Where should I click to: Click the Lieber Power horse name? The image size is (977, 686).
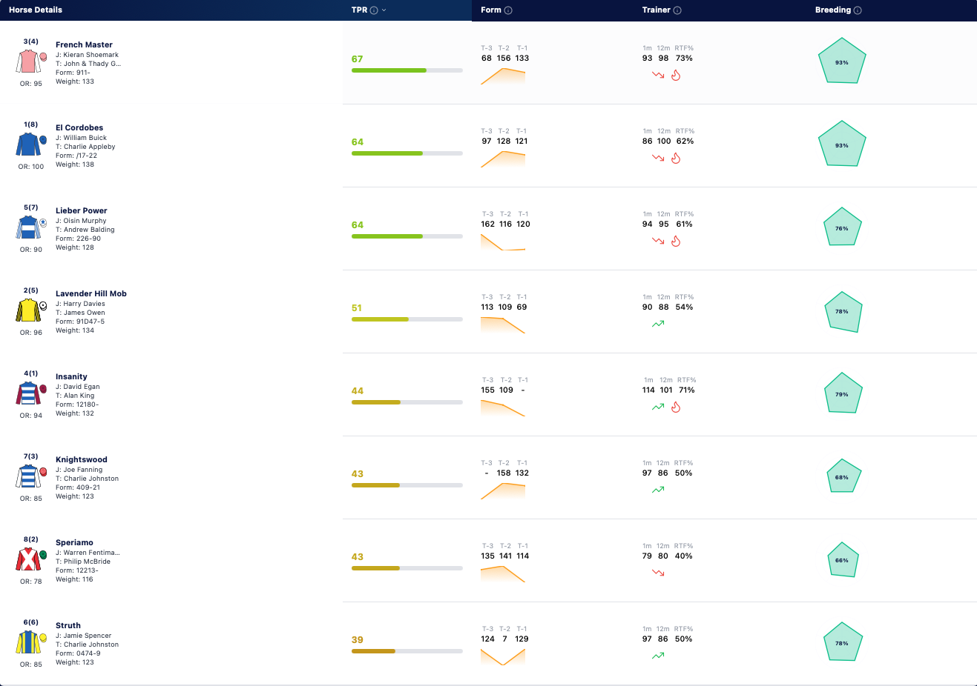[82, 210]
